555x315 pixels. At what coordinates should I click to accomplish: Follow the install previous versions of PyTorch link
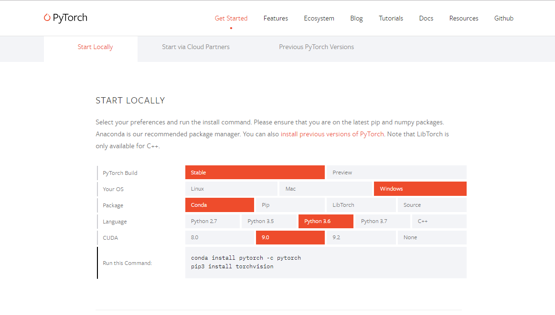(332, 134)
